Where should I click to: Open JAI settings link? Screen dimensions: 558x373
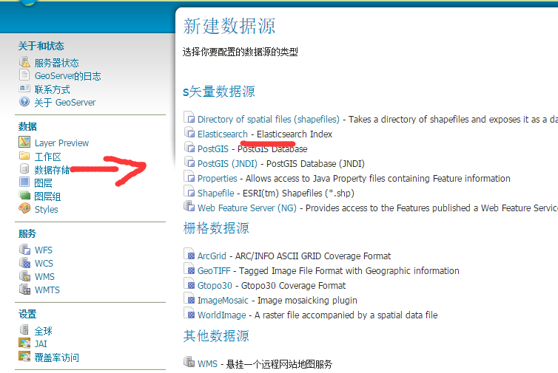[41, 344]
